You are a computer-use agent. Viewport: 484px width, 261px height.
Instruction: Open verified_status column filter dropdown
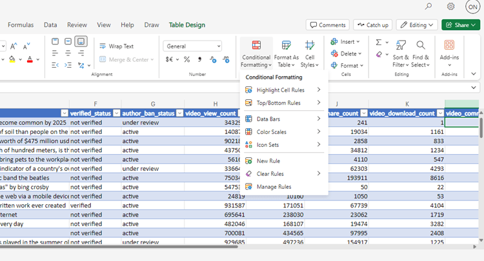116,113
